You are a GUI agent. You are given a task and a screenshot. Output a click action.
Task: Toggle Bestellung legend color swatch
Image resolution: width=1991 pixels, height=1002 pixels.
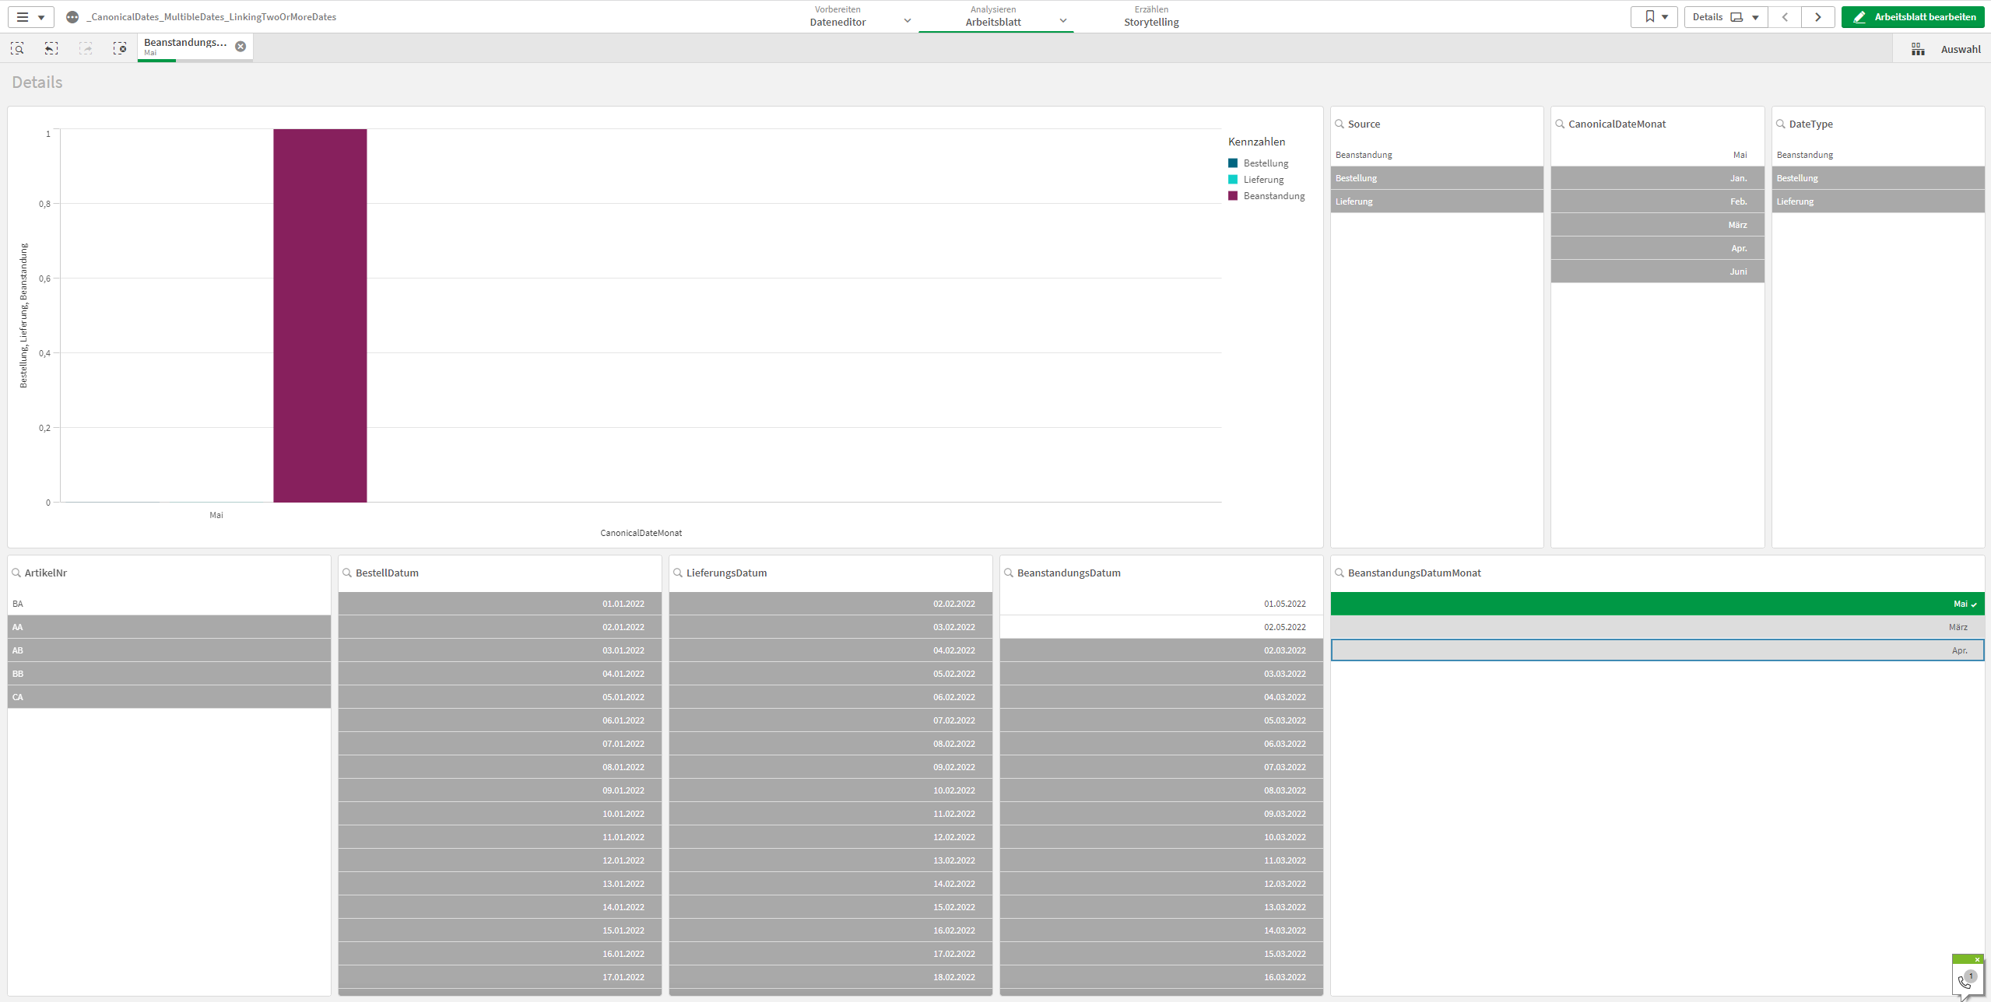[1233, 163]
